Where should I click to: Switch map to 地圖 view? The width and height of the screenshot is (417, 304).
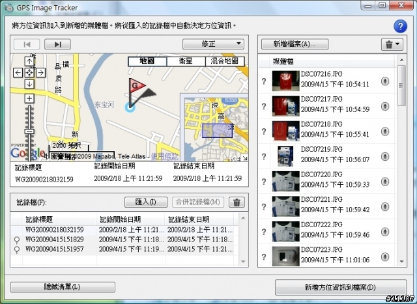(x=147, y=61)
